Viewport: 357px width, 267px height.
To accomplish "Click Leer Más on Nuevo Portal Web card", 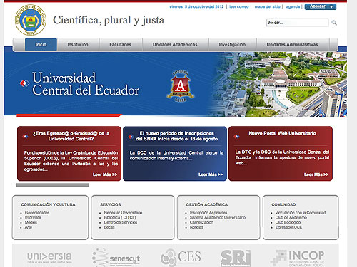I will click(x=316, y=174).
